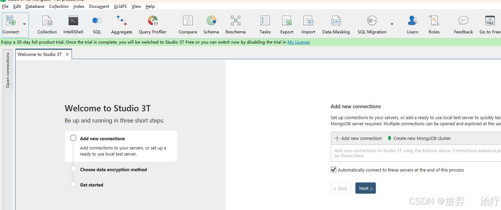The image size is (501, 210).
Task: Open the File menu
Action: pos(5,6)
